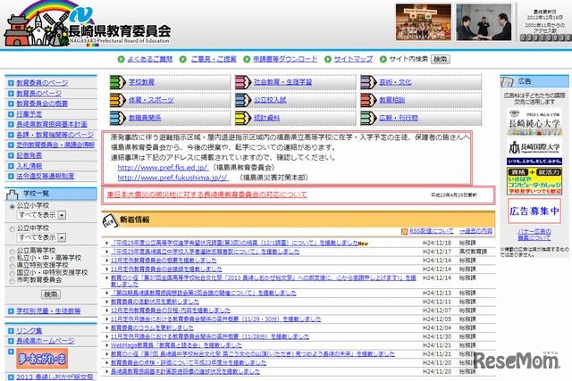
Task: Click the yellow pencil icon beside 統計資料
Action: click(x=243, y=118)
